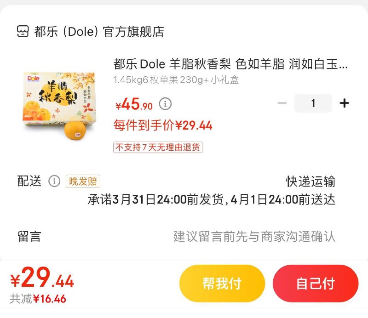Image resolution: width=368 pixels, height=318 pixels.
Task: Tap the minus icon to decrease quantity
Action: click(282, 103)
